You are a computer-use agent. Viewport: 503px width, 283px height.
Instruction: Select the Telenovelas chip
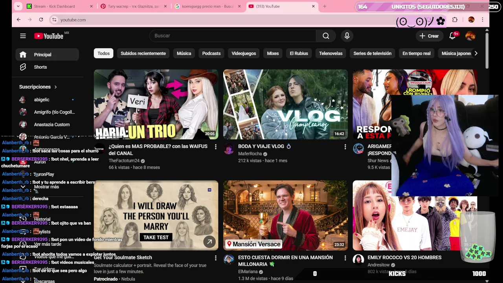tap(331, 53)
